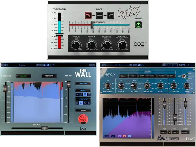This screenshot has width=196, height=147.
Task: Select Clean mode in Manic Compressor
Action: pos(123,76)
